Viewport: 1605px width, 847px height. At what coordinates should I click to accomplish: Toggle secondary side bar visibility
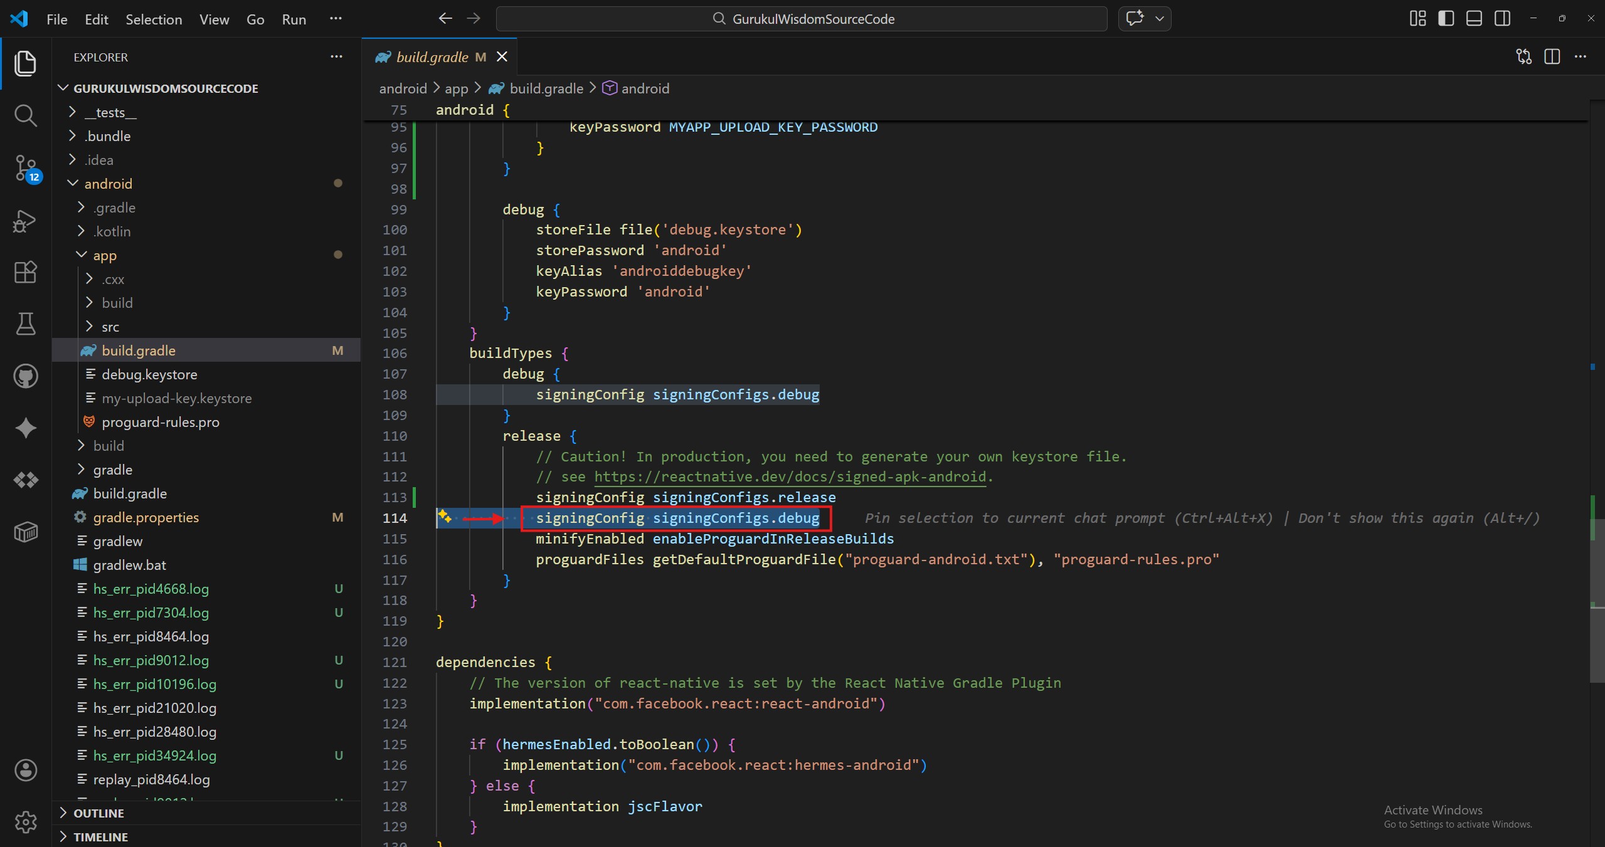[1502, 19]
